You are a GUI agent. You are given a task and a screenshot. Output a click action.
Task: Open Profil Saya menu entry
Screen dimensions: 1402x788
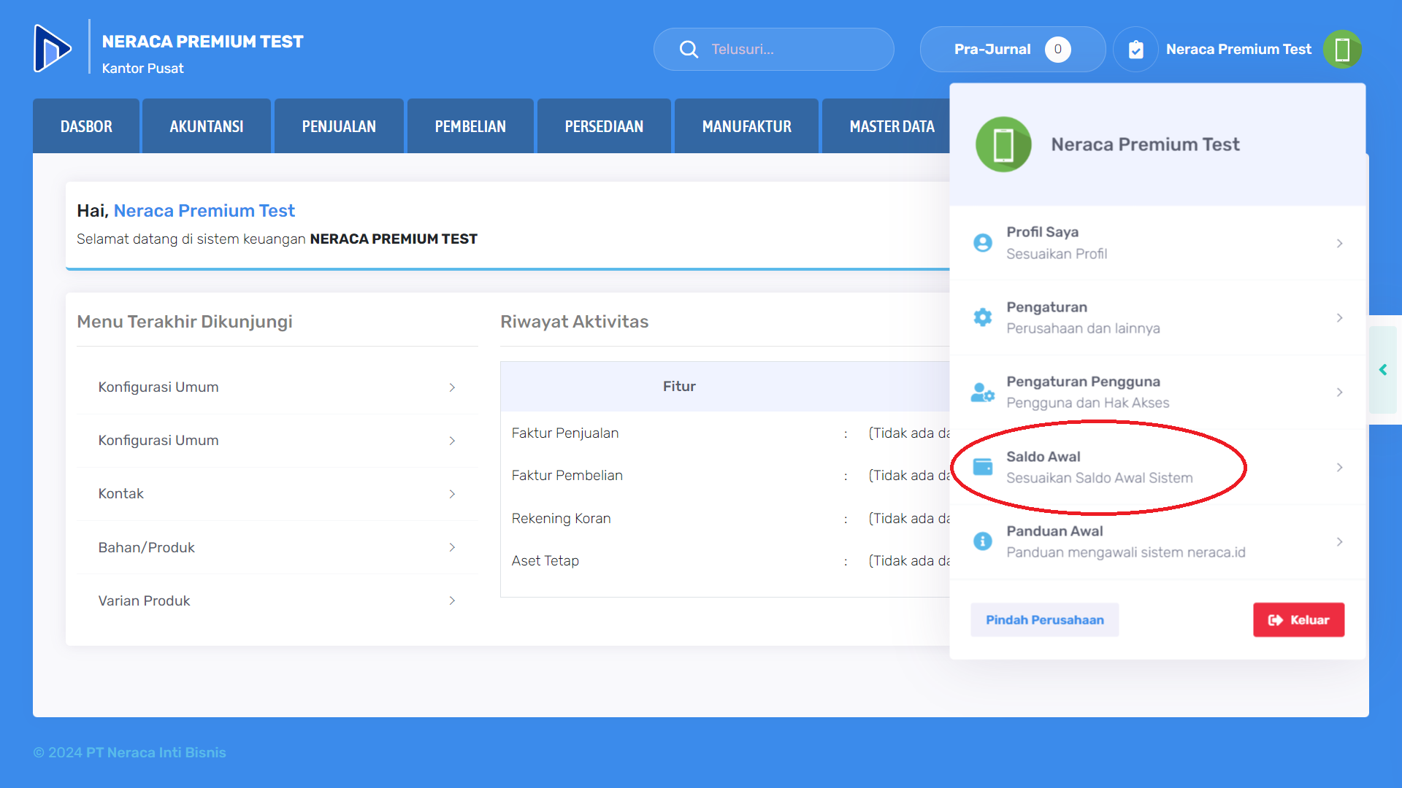point(1157,243)
